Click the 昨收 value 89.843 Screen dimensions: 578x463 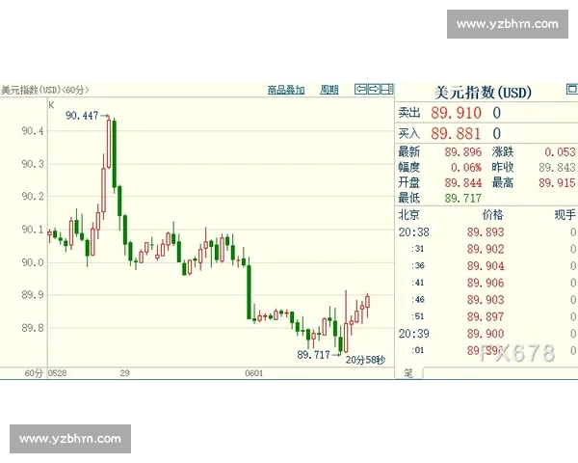557,168
